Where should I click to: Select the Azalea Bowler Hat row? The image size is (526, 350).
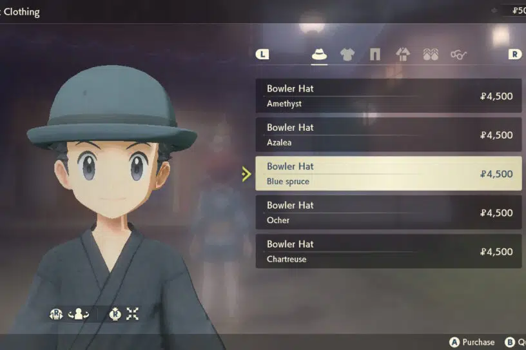pyautogui.click(x=389, y=135)
